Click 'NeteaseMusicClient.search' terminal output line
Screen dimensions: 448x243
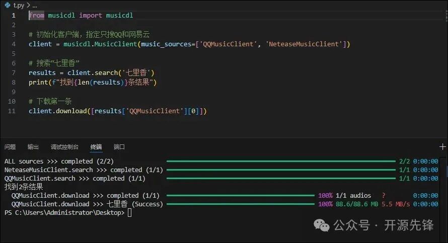pyautogui.click(x=84, y=170)
